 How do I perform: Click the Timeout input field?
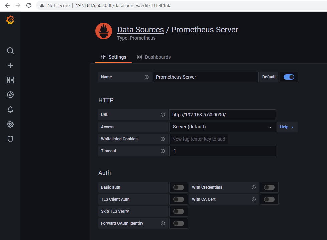223,151
